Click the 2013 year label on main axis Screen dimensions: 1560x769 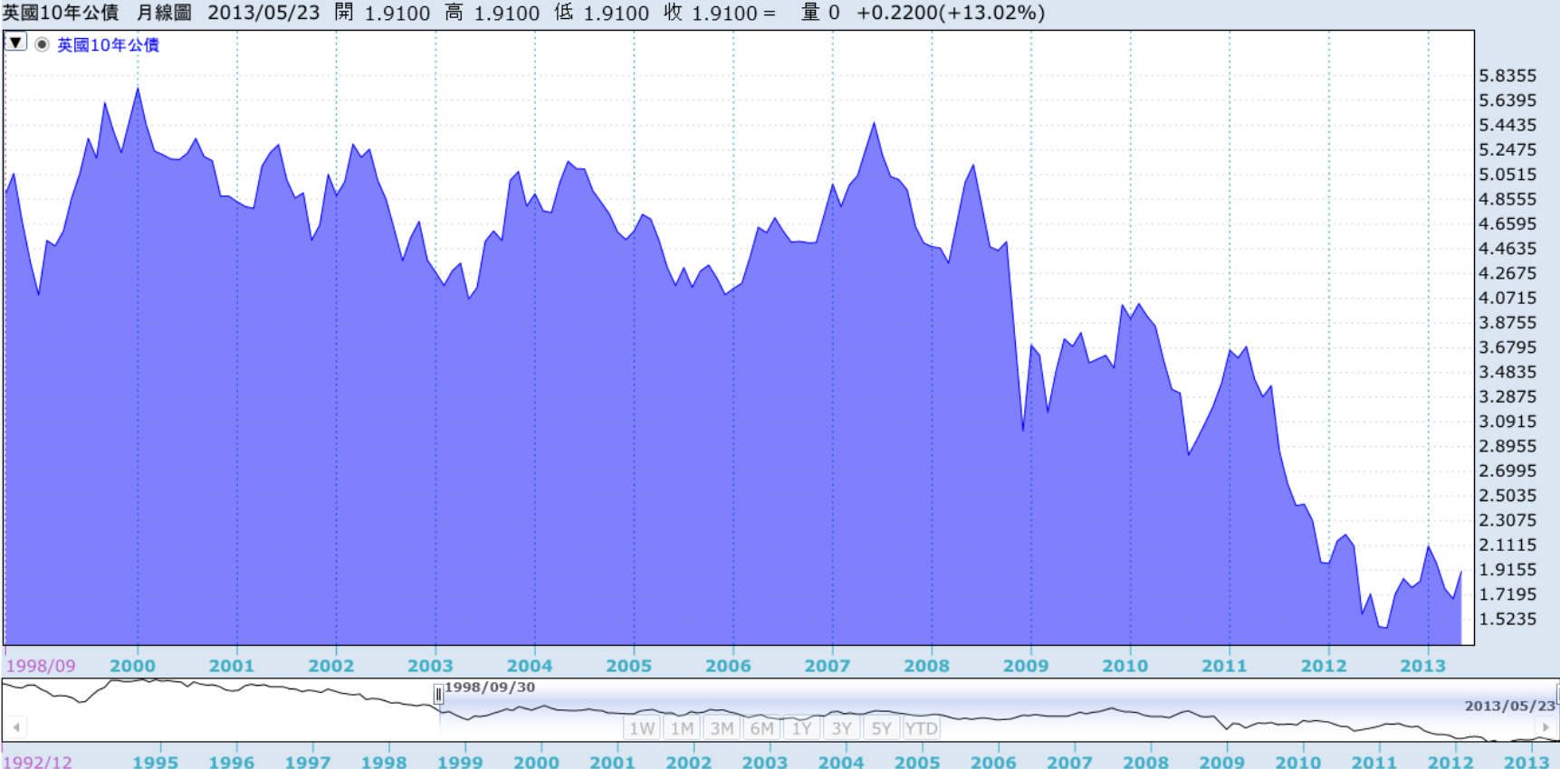pos(1423,666)
